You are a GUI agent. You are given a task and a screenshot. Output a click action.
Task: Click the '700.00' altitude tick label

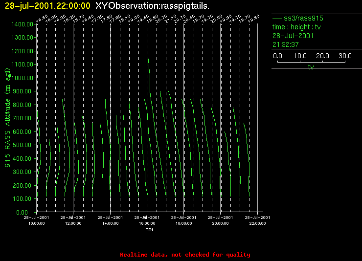pos(22,118)
